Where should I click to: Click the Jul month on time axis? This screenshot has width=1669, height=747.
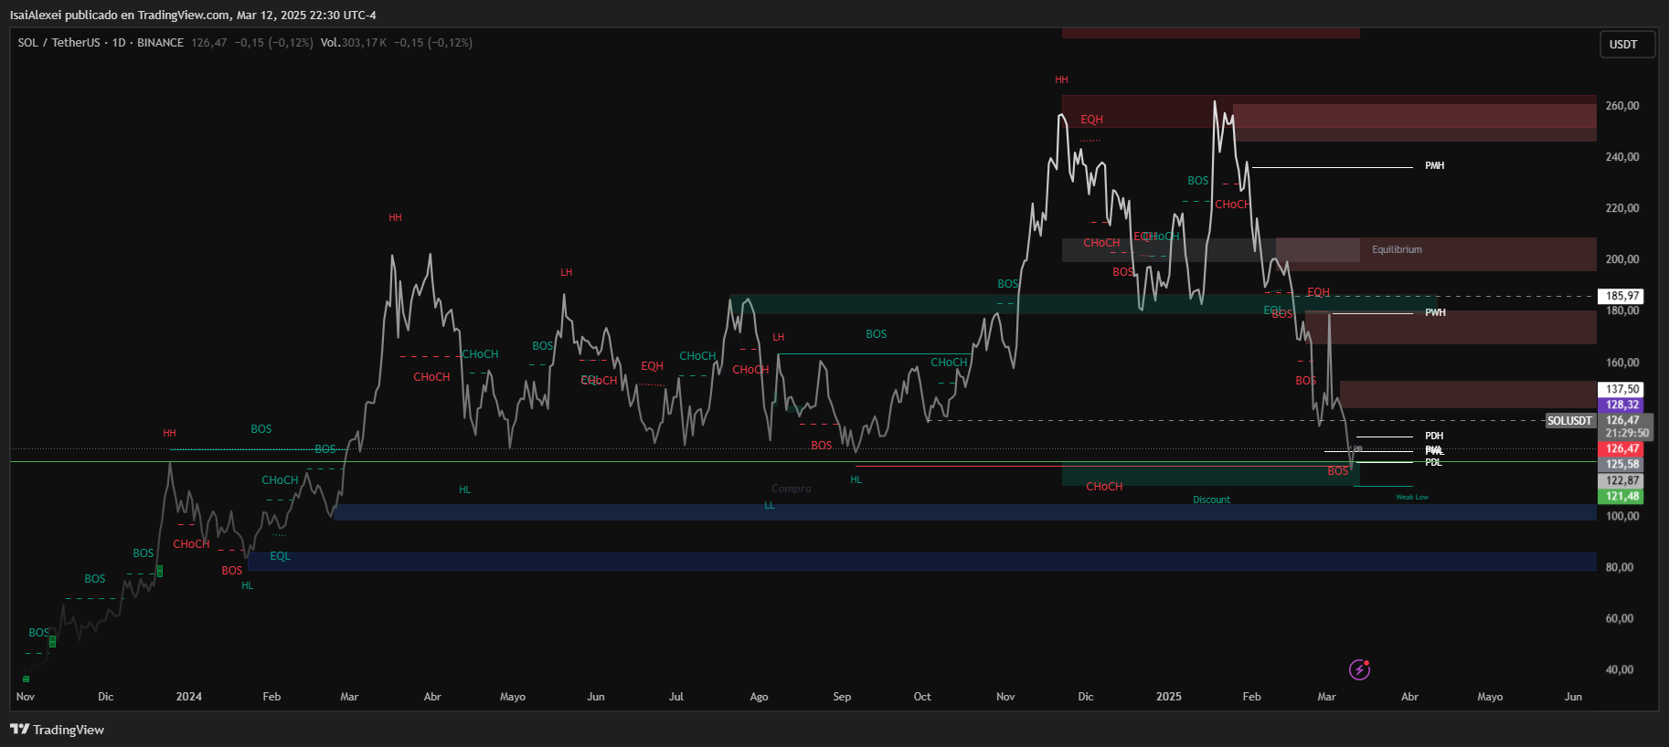(x=675, y=697)
